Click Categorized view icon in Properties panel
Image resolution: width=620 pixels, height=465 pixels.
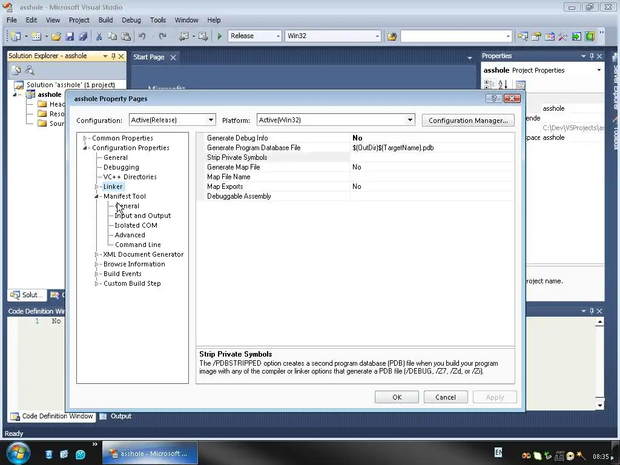(x=489, y=84)
